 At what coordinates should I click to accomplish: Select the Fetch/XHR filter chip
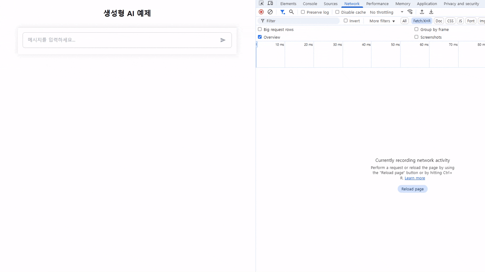click(422, 21)
